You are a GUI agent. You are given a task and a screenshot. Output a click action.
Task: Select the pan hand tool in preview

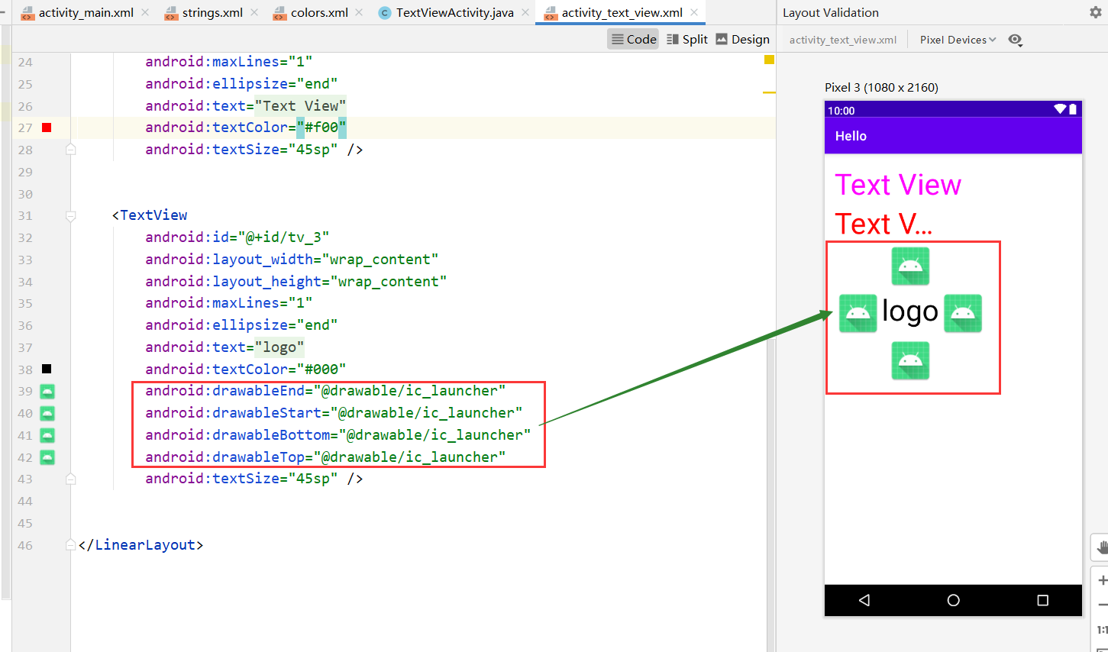(1101, 547)
